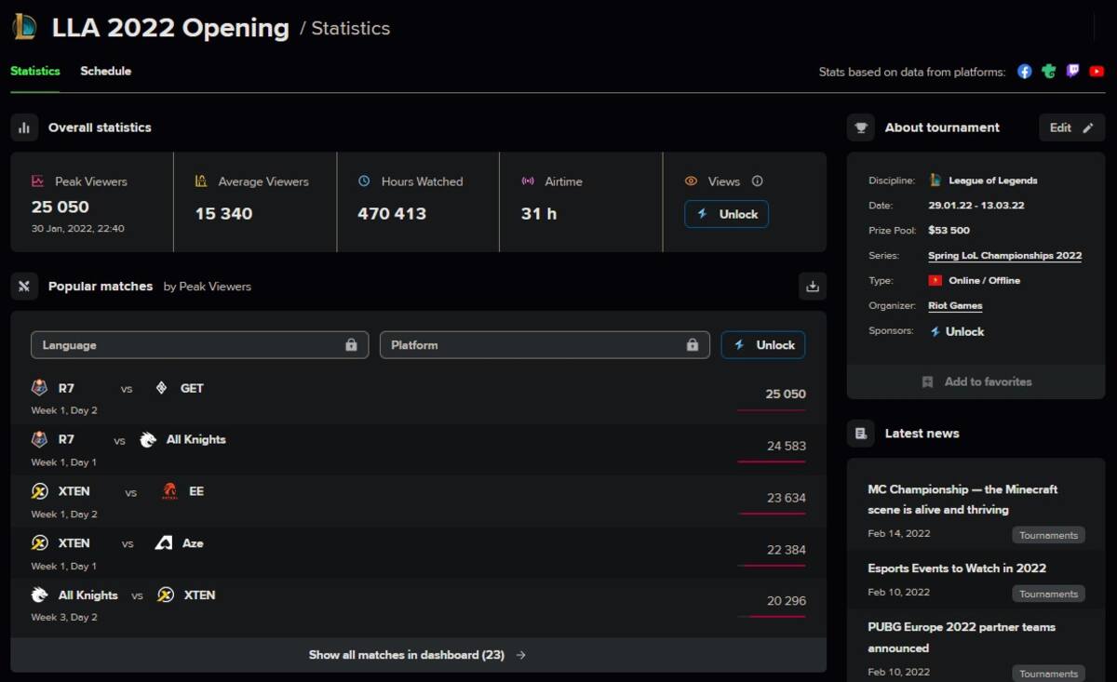Click the 22 384 peak viewers value
1117x682 pixels.
pyautogui.click(x=787, y=550)
